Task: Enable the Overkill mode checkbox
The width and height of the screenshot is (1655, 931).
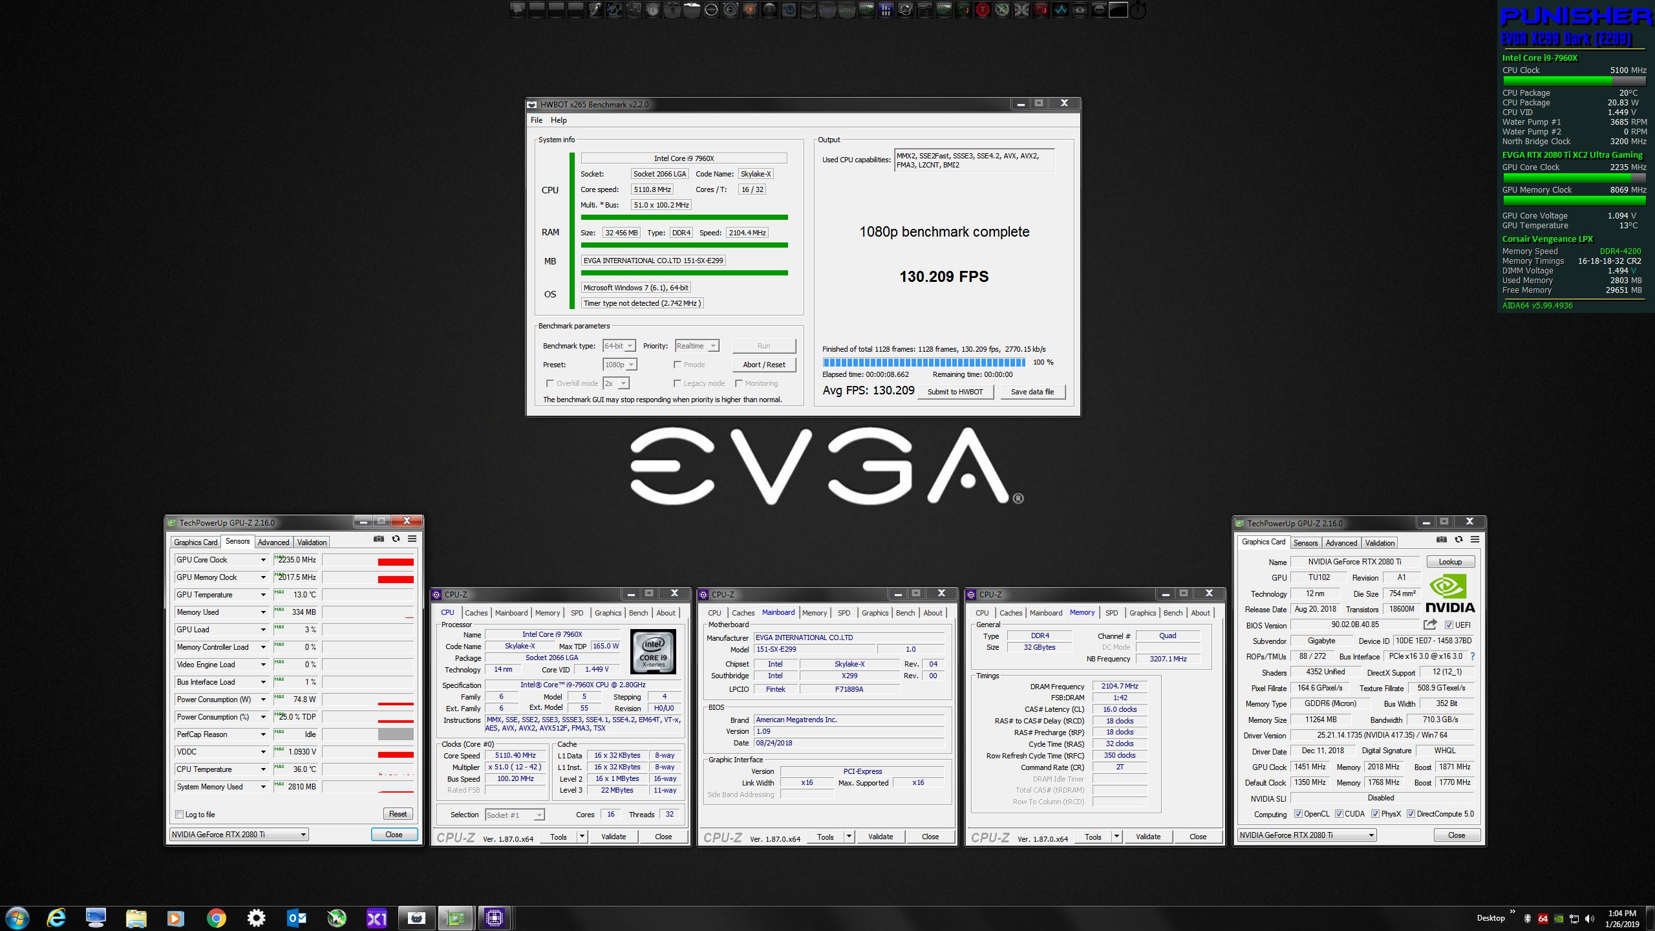Action: pyautogui.click(x=550, y=383)
